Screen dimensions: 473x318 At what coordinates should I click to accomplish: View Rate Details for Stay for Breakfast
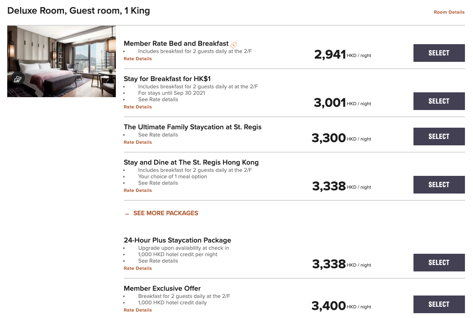[138, 107]
